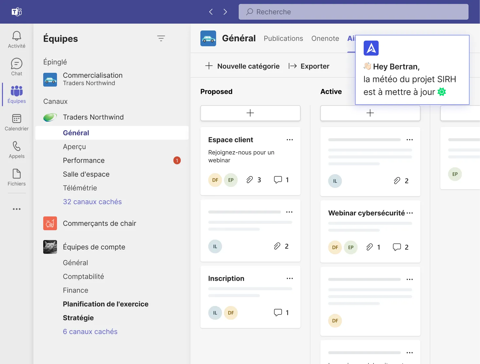Click the Exporter button

pos(309,66)
